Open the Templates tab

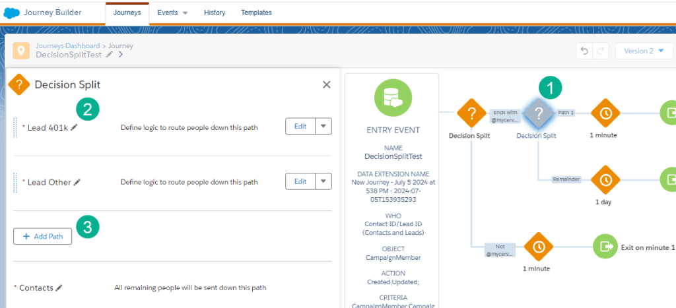[x=256, y=13]
